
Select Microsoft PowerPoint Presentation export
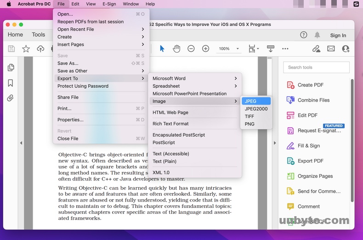[195, 94]
